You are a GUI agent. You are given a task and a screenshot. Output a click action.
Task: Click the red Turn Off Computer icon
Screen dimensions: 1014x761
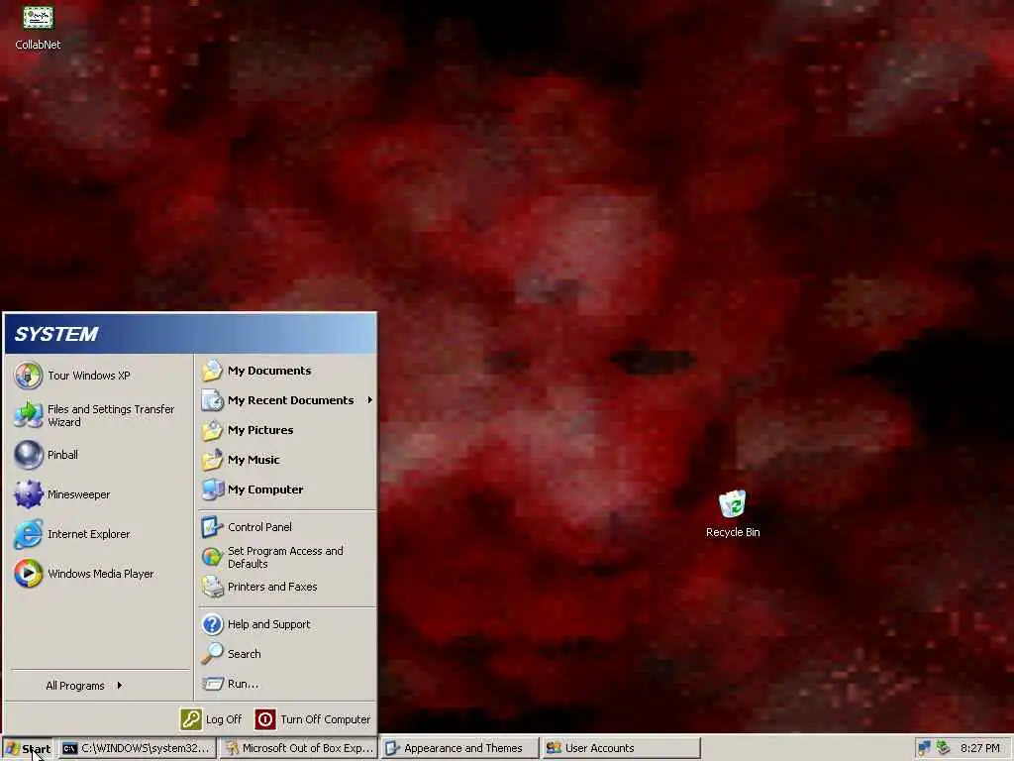point(265,719)
